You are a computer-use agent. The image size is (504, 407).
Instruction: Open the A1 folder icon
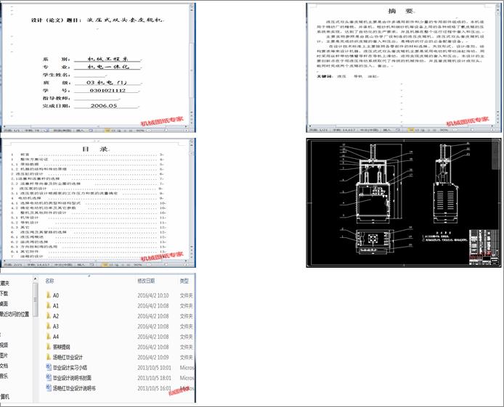(48, 305)
